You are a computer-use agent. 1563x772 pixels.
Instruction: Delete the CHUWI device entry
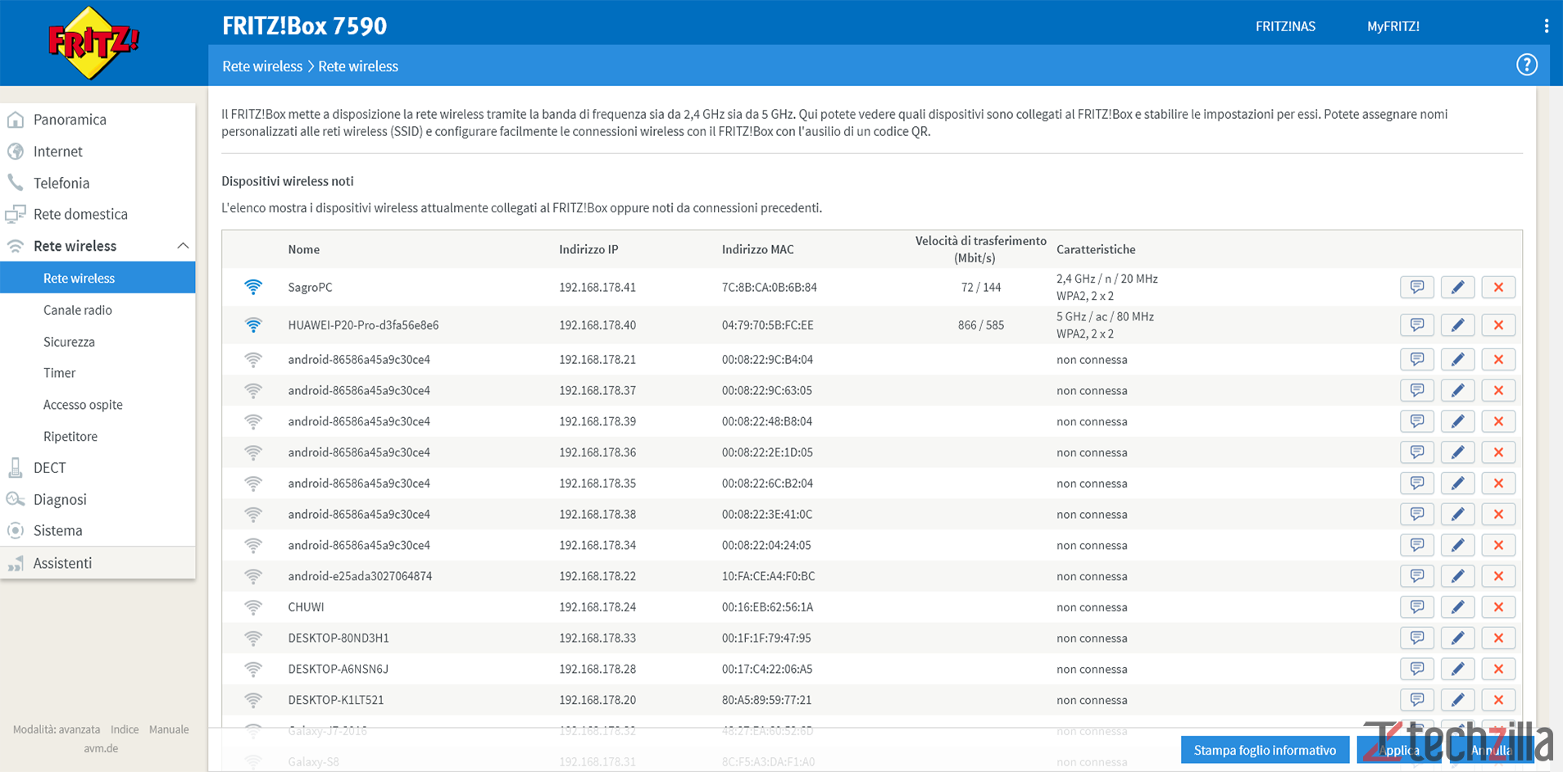click(1498, 607)
